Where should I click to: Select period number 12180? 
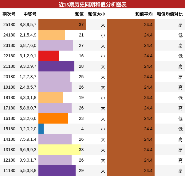click(9, 160)
